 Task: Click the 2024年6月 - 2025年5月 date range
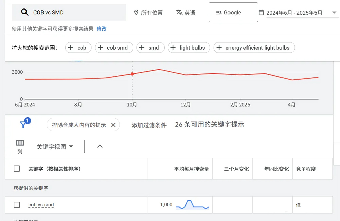294,13
